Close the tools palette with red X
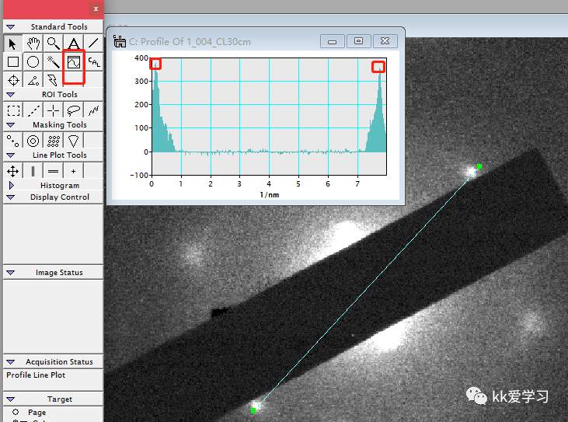Viewport: 568px width, 422px height. coord(95,9)
